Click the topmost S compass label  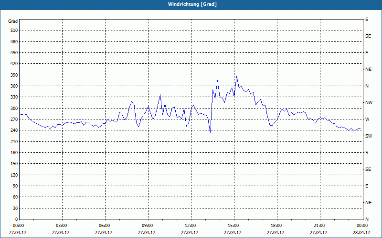(x=367, y=20)
